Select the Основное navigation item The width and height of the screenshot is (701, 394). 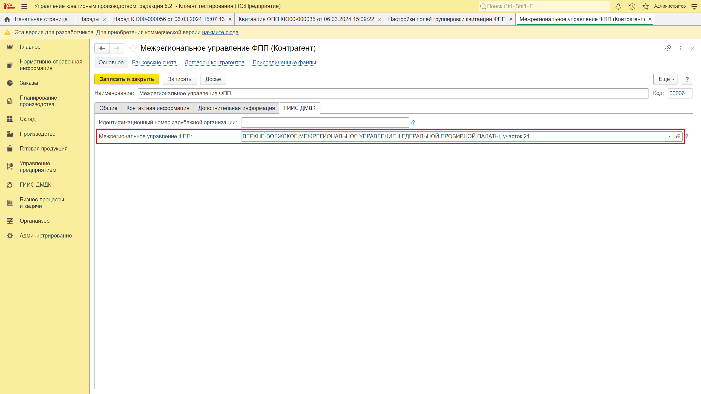pyautogui.click(x=111, y=62)
